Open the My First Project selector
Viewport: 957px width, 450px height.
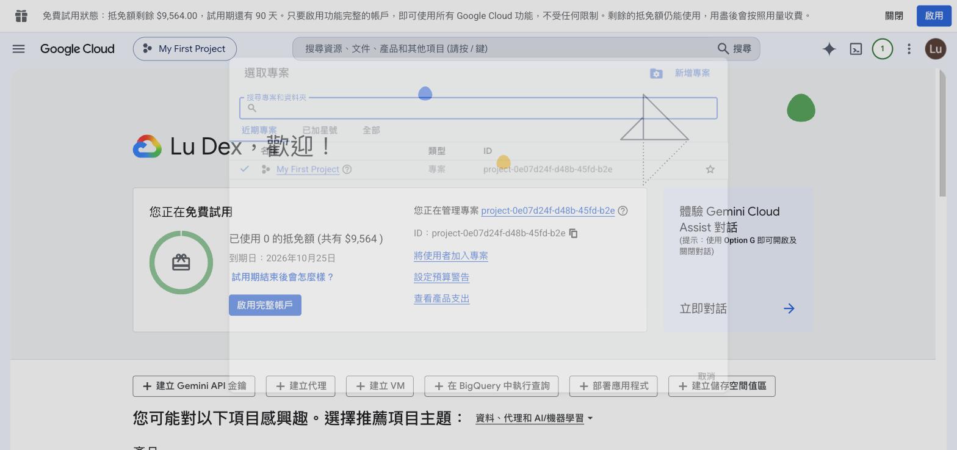(184, 49)
